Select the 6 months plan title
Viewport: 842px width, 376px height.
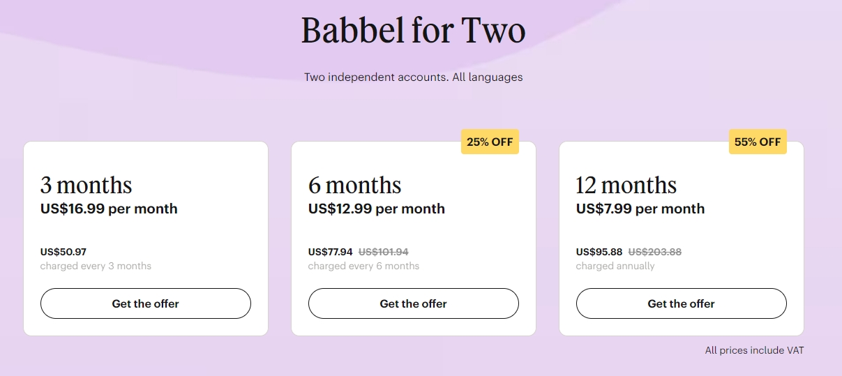point(354,185)
